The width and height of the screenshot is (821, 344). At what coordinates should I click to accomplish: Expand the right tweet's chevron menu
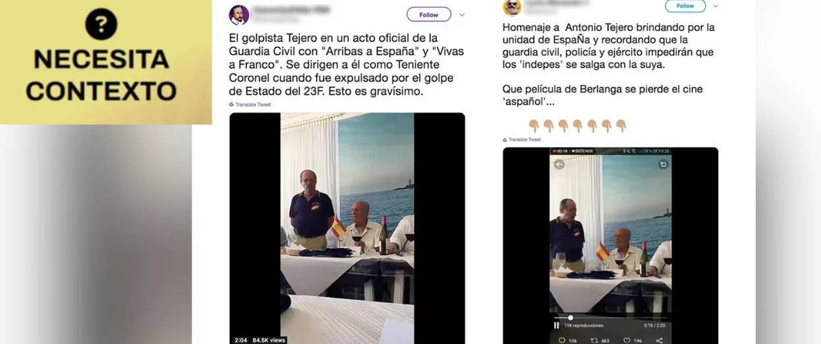point(716,6)
